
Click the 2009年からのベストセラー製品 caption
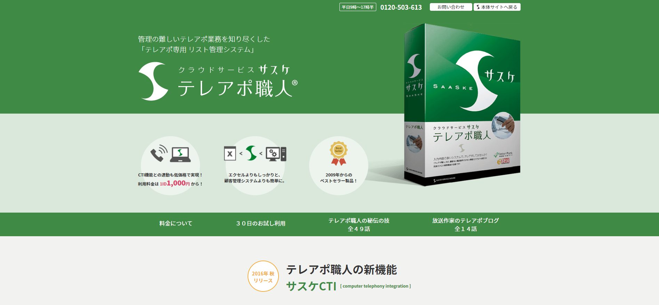click(x=339, y=178)
